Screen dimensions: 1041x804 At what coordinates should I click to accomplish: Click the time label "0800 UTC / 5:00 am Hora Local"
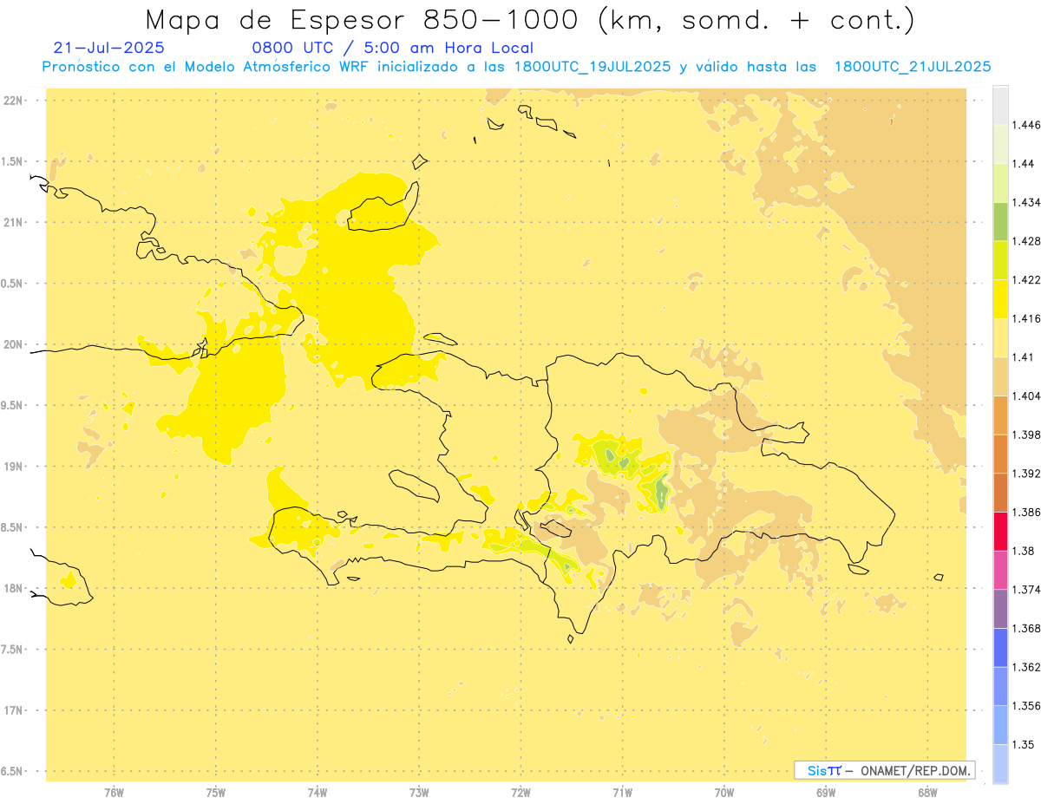click(x=393, y=48)
